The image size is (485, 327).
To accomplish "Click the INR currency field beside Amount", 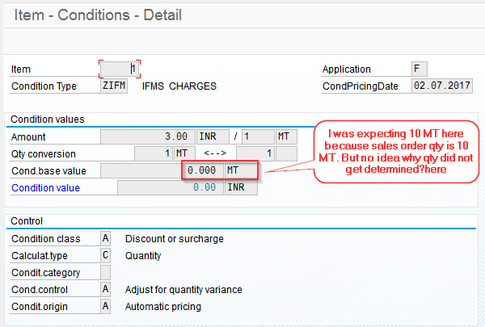I will point(213,136).
